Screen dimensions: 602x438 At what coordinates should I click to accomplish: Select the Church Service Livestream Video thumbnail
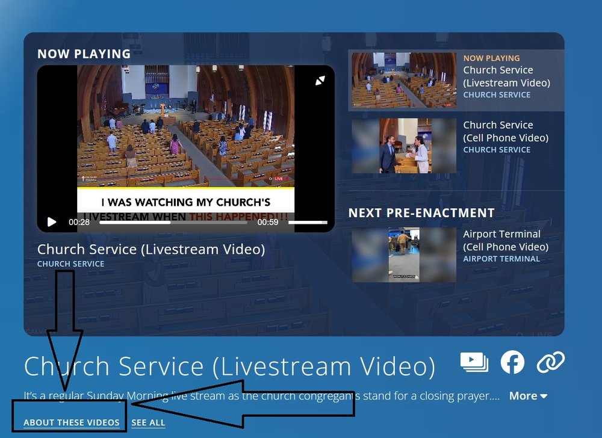404,79
